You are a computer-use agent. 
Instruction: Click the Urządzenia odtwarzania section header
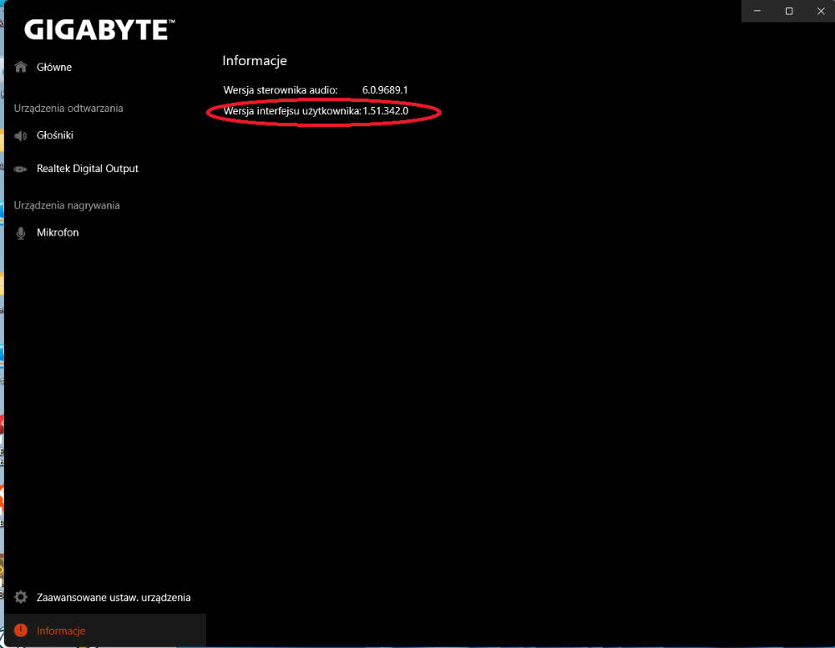pos(68,108)
